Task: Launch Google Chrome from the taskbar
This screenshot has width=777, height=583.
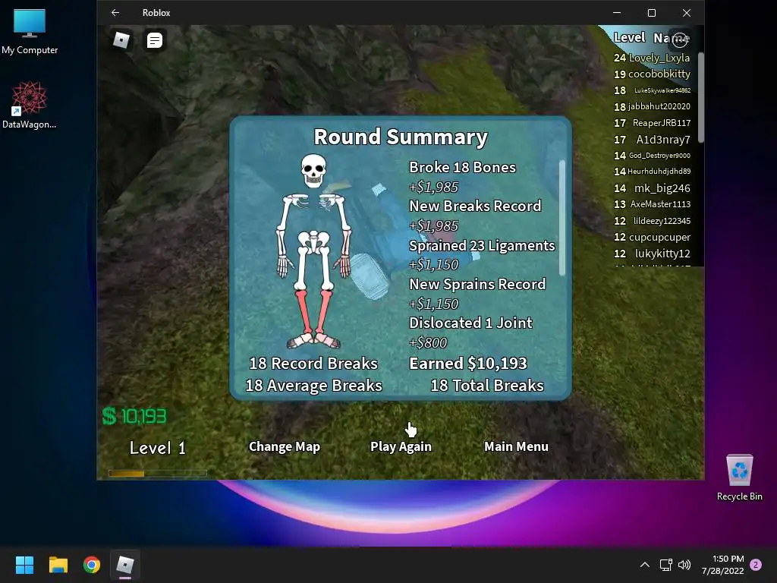Action: [x=92, y=565]
